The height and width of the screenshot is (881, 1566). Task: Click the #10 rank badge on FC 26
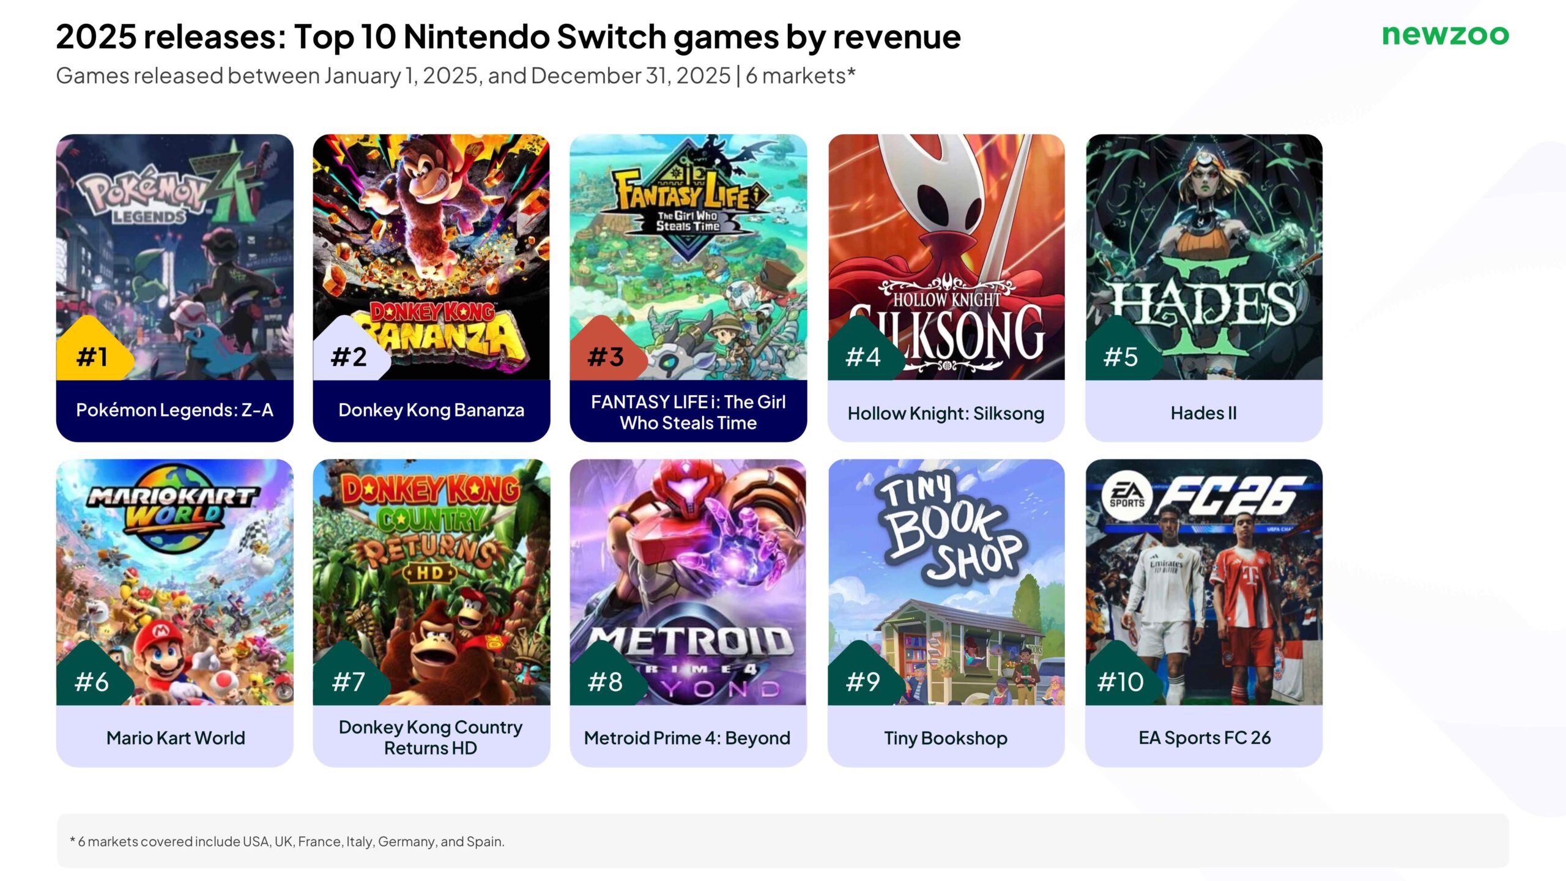pos(1121,681)
